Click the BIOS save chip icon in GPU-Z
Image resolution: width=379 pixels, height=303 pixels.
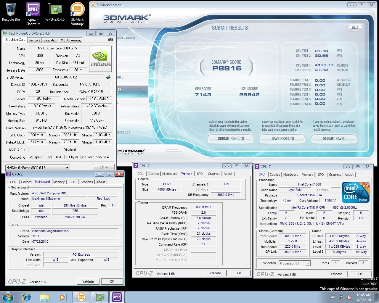(109, 77)
